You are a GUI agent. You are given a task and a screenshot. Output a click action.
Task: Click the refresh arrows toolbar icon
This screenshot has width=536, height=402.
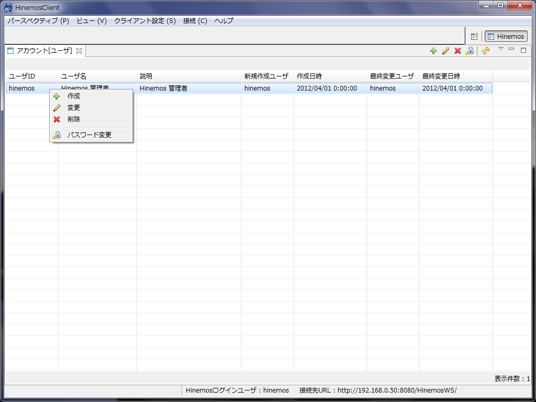(x=486, y=51)
